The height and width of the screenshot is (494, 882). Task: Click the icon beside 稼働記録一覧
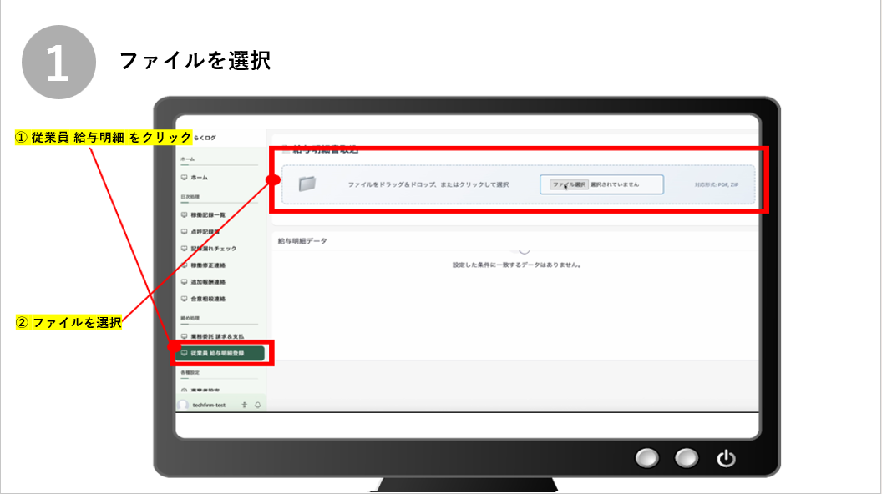(x=184, y=214)
